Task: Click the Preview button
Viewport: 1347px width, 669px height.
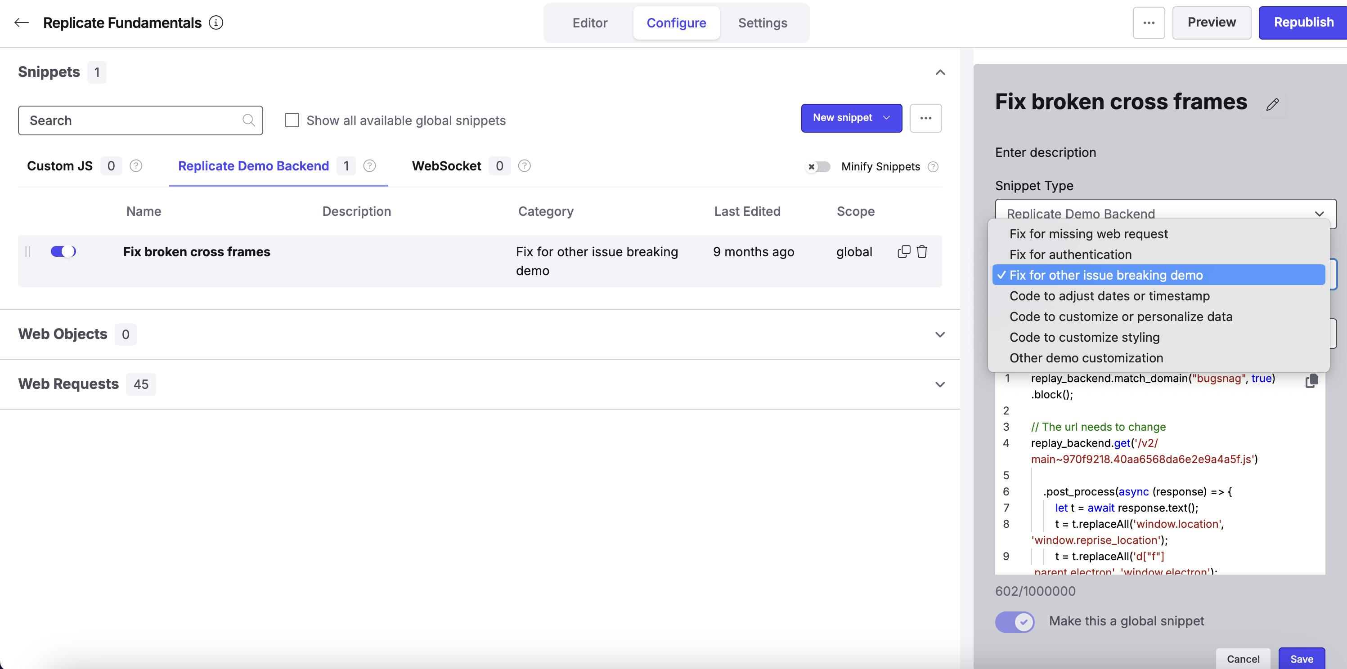Action: pos(1212,22)
